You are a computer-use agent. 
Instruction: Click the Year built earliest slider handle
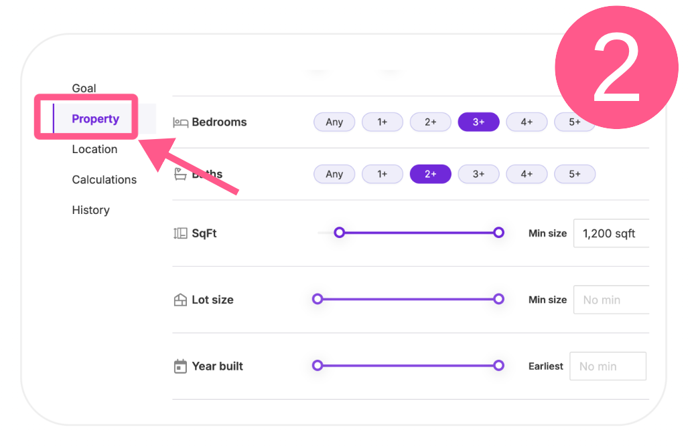(318, 365)
